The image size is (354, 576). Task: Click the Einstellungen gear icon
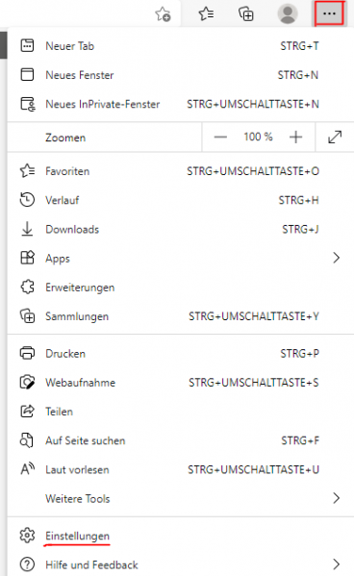pyautogui.click(x=27, y=536)
